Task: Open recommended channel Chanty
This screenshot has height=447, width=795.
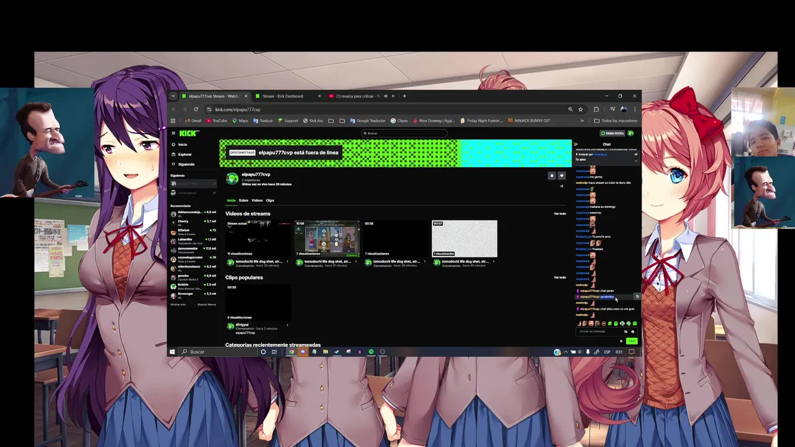Action: coord(194,222)
